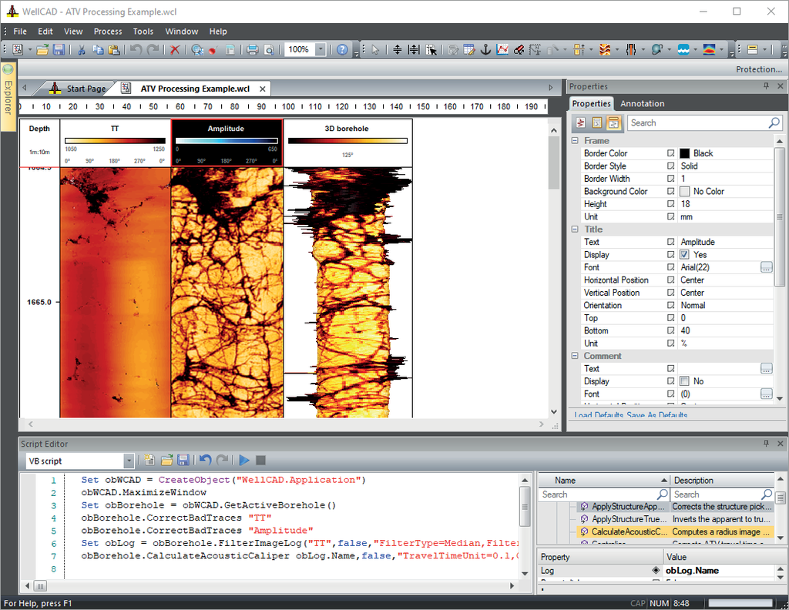Save the script using Script Editor save icon

(x=183, y=461)
